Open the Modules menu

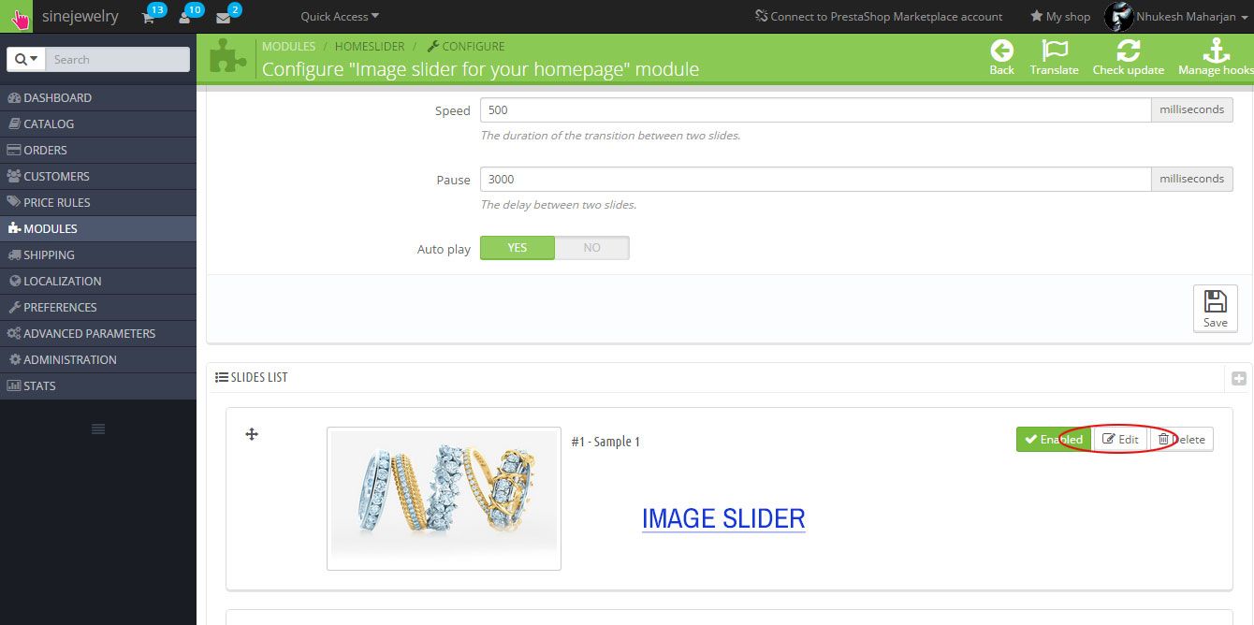click(x=98, y=228)
